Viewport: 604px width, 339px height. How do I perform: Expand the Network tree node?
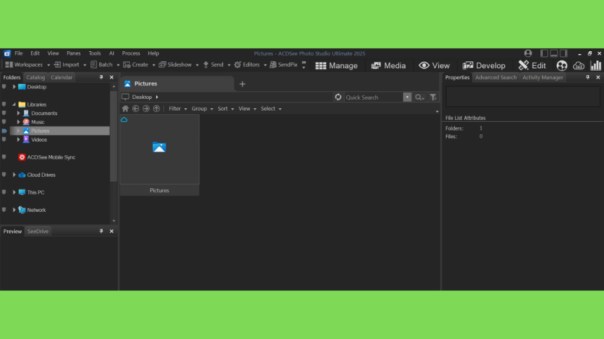click(x=14, y=210)
